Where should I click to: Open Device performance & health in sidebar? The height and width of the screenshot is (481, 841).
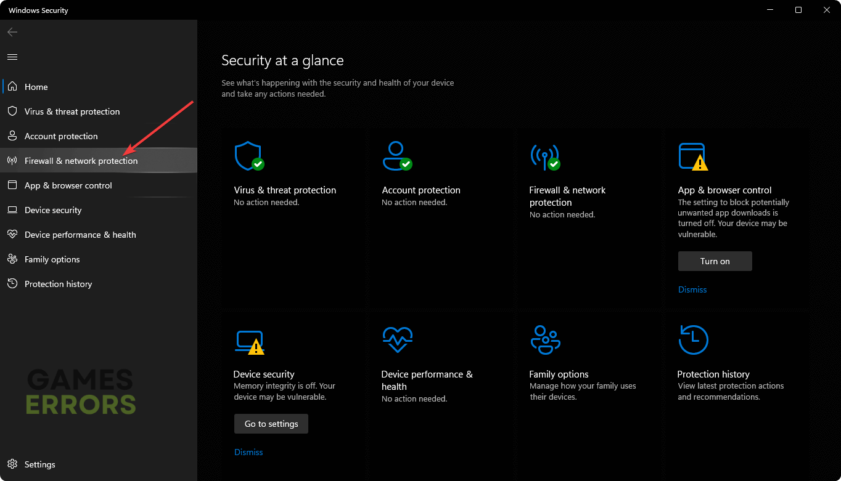80,235
